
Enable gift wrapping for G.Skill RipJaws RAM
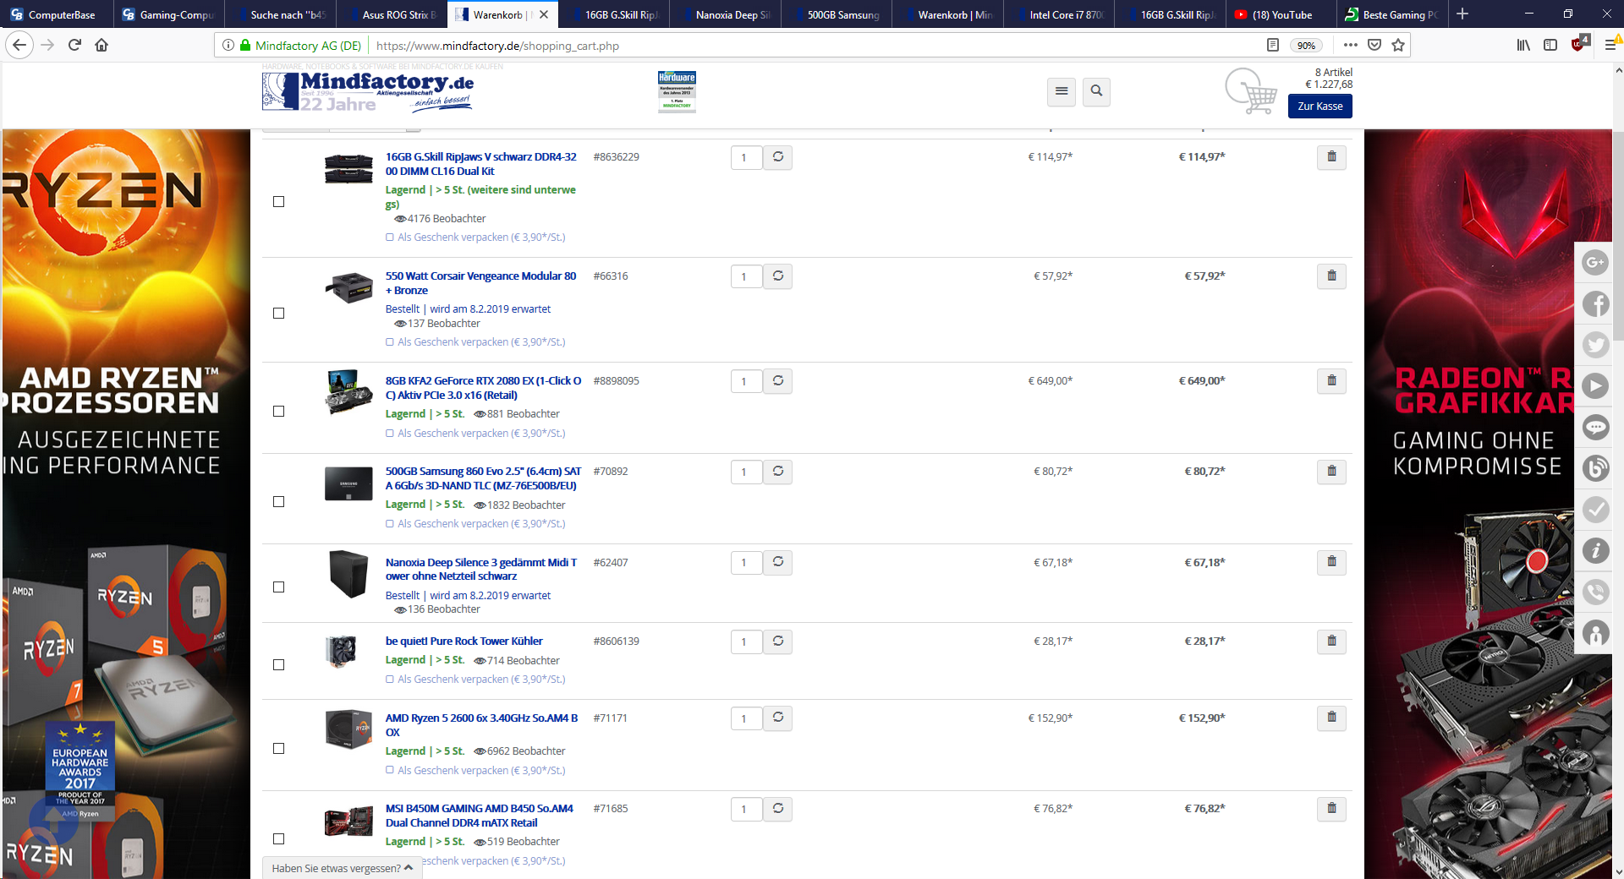(x=390, y=237)
